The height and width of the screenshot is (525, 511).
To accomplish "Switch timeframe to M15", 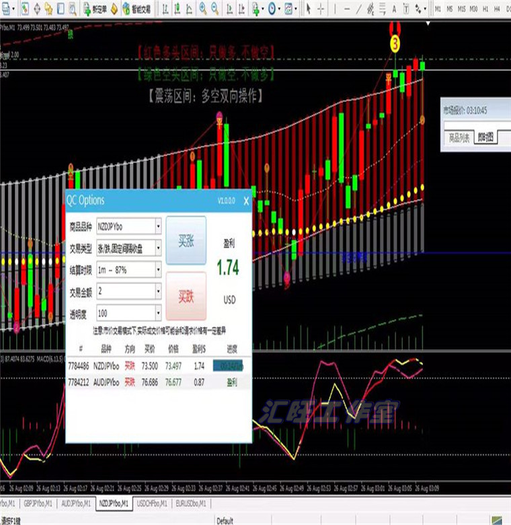I will pos(461,9).
